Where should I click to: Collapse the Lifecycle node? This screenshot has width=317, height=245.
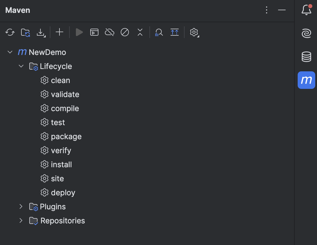21,66
